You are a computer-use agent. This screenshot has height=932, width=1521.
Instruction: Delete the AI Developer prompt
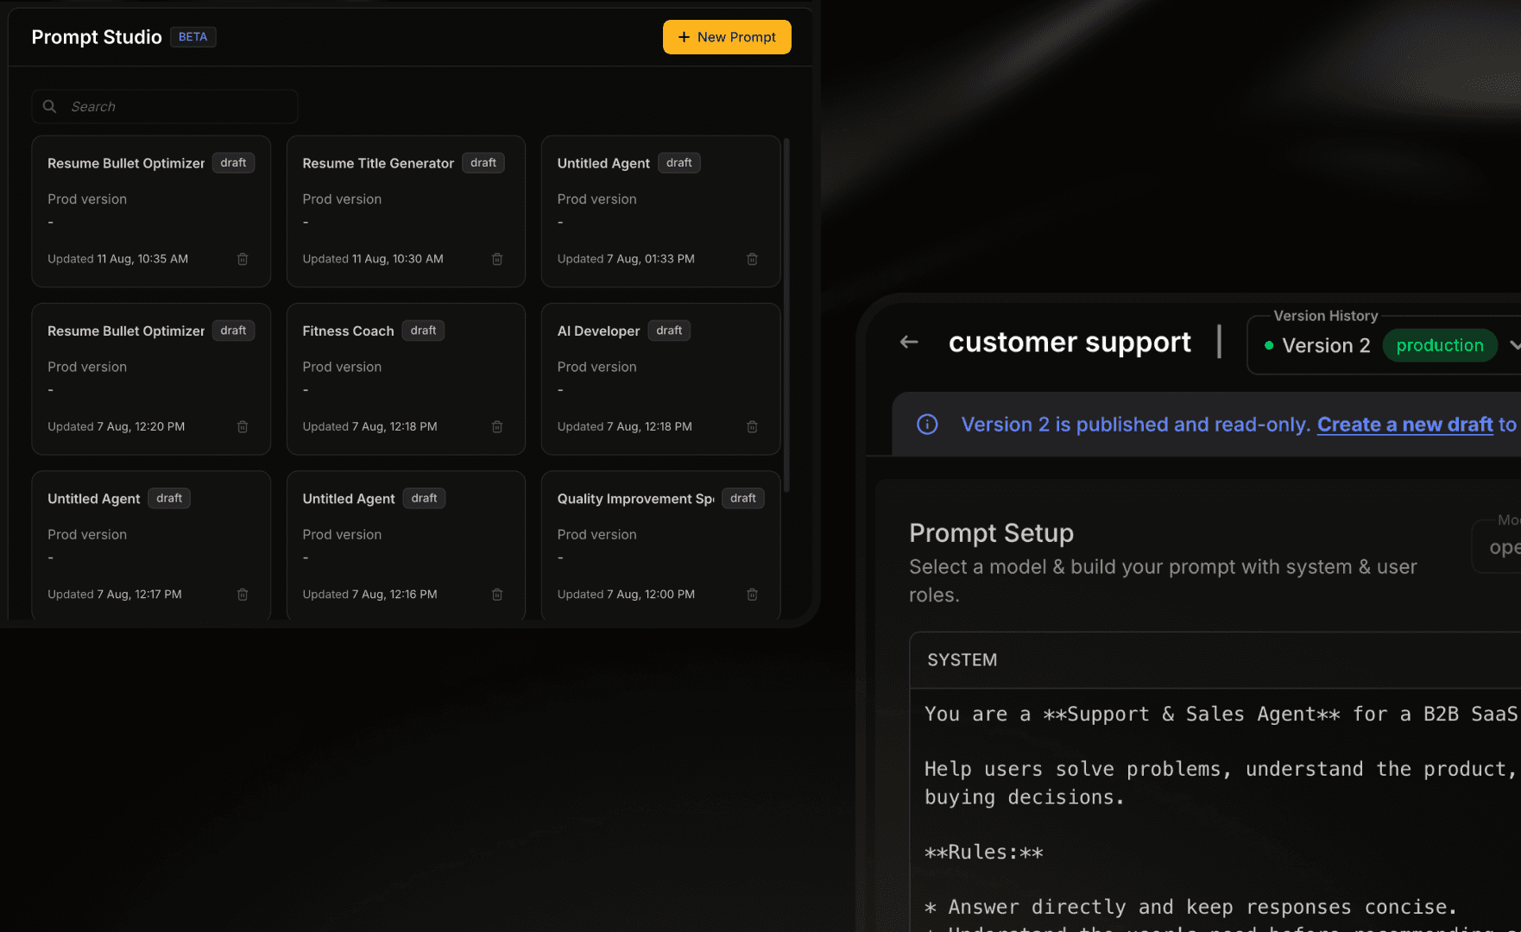coord(752,426)
